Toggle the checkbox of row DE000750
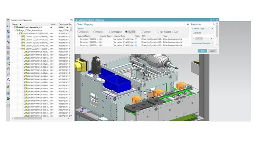Screen dimensions: 255x143 click(25, 116)
